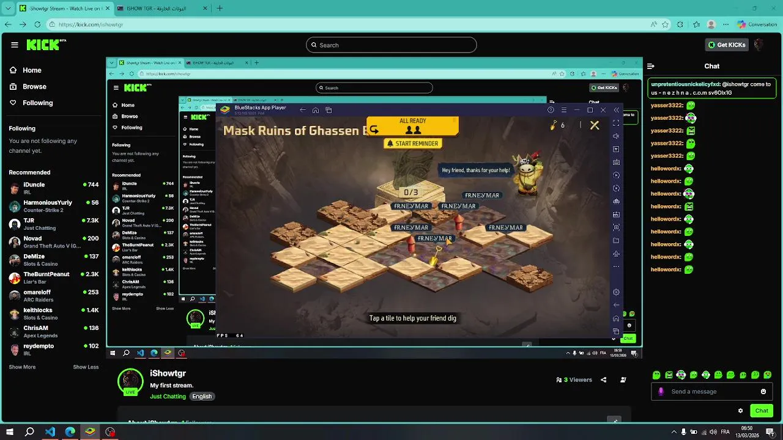Toggle favorite star for this page
This screenshot has width=783, height=440.
pyautogui.click(x=666, y=24)
